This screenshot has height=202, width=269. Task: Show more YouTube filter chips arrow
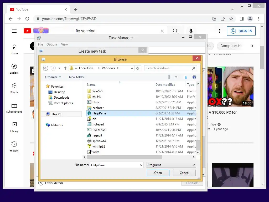coord(252,46)
